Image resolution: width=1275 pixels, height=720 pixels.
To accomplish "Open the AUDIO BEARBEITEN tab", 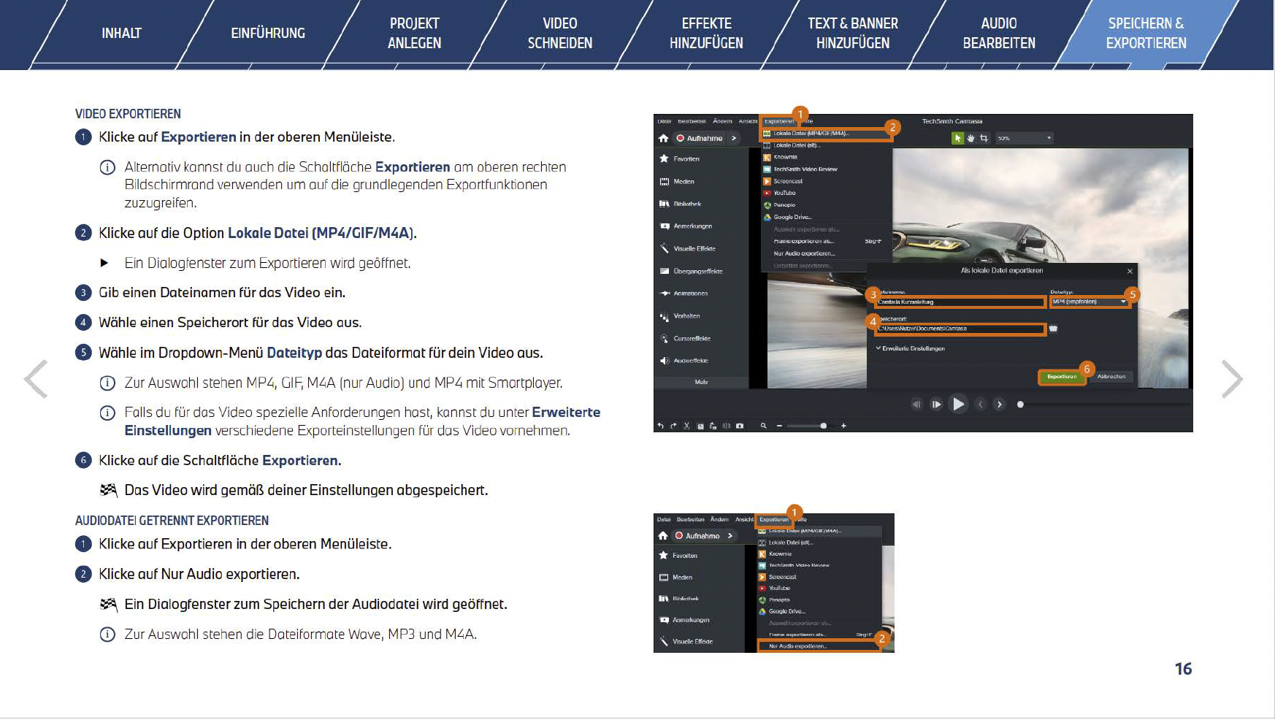I will click(x=998, y=34).
